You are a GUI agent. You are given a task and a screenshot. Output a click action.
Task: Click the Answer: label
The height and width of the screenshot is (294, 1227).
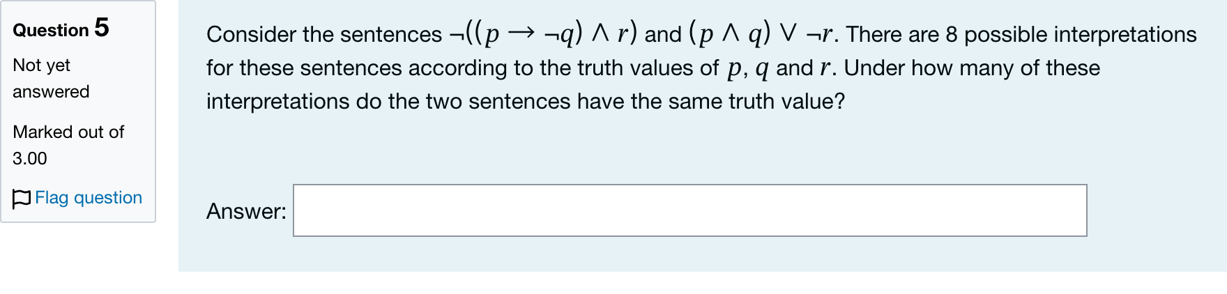tap(246, 211)
